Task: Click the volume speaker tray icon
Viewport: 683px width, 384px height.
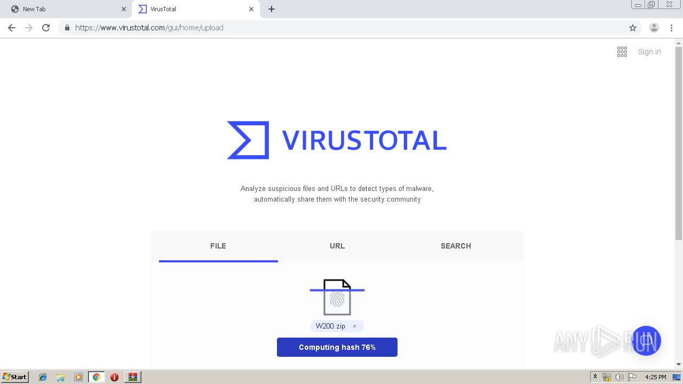Action: tap(620, 377)
